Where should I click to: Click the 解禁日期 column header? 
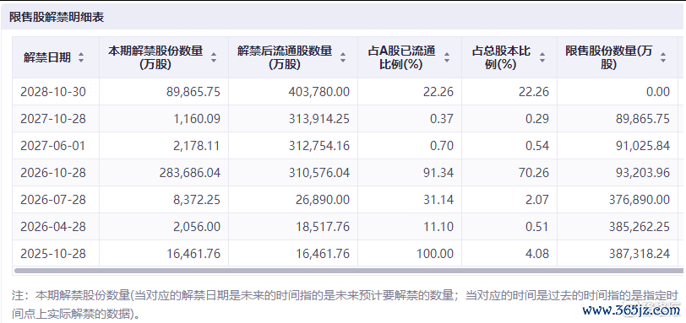click(47, 57)
